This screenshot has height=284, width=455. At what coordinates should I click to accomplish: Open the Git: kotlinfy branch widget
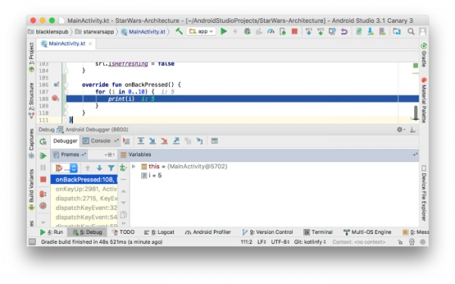(x=310, y=242)
